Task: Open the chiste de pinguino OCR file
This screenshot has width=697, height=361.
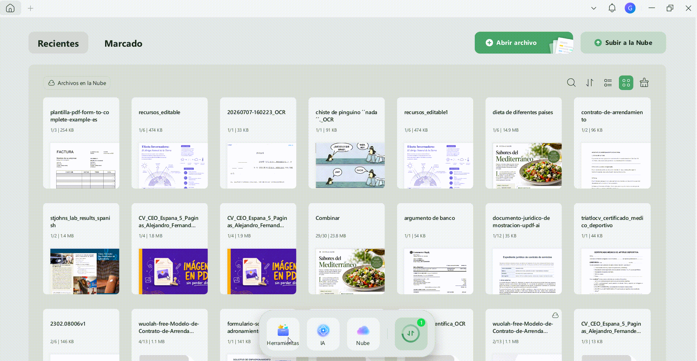Action: [x=347, y=143]
